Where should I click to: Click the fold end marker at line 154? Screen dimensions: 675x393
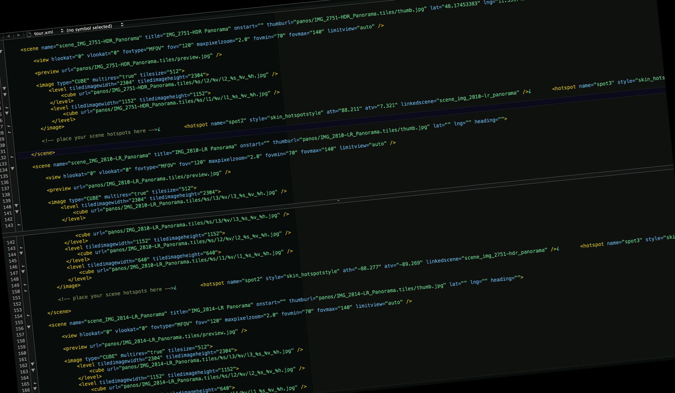[x=28, y=315]
